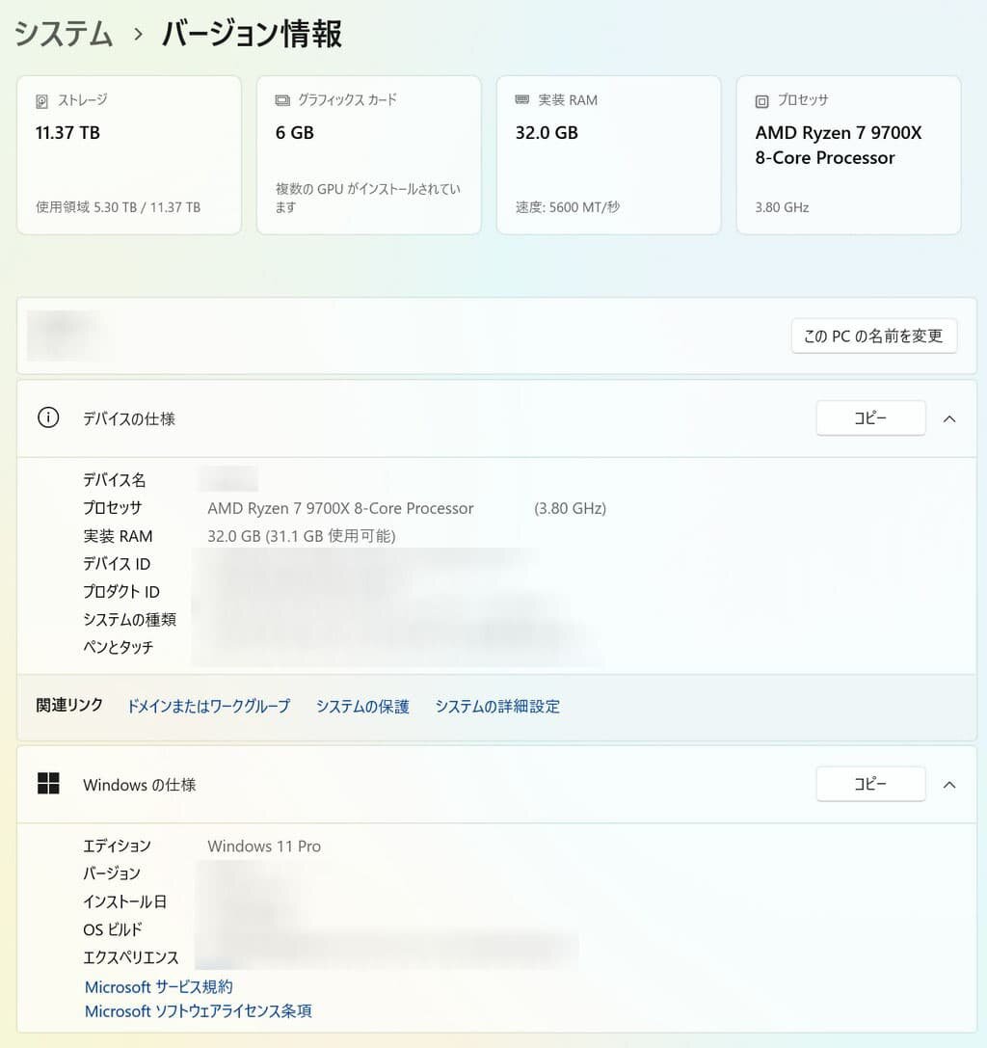Viewport: 987px width, 1048px height.
Task: Click the システムの種類 label
Action: point(129,619)
